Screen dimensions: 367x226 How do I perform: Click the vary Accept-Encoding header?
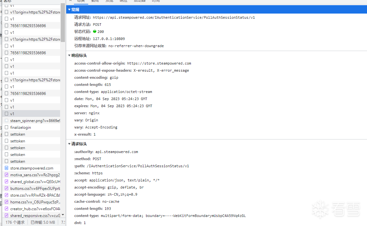click(96, 127)
